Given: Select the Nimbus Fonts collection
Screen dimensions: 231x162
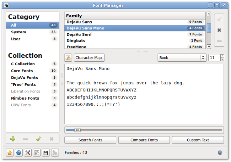Looking at the screenshot, I should (33, 98).
